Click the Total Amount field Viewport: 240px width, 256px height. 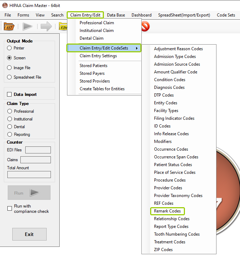pos(29,175)
